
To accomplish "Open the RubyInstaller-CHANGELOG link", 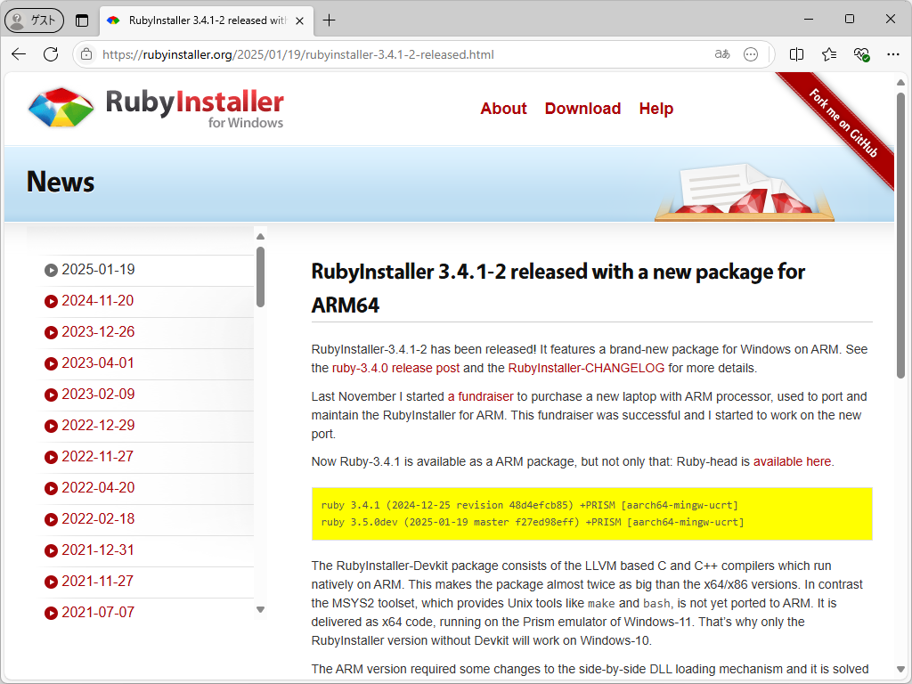I will pos(586,368).
